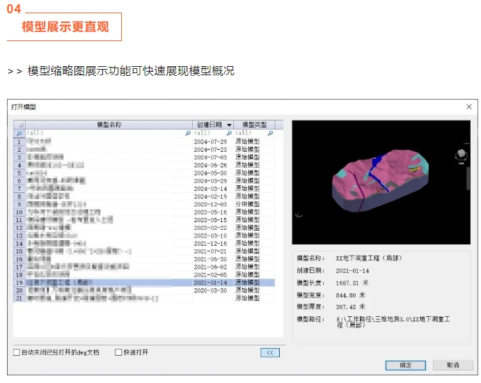Enable 自动关闭已经打开的dwg文档 checkbox

click(x=17, y=352)
